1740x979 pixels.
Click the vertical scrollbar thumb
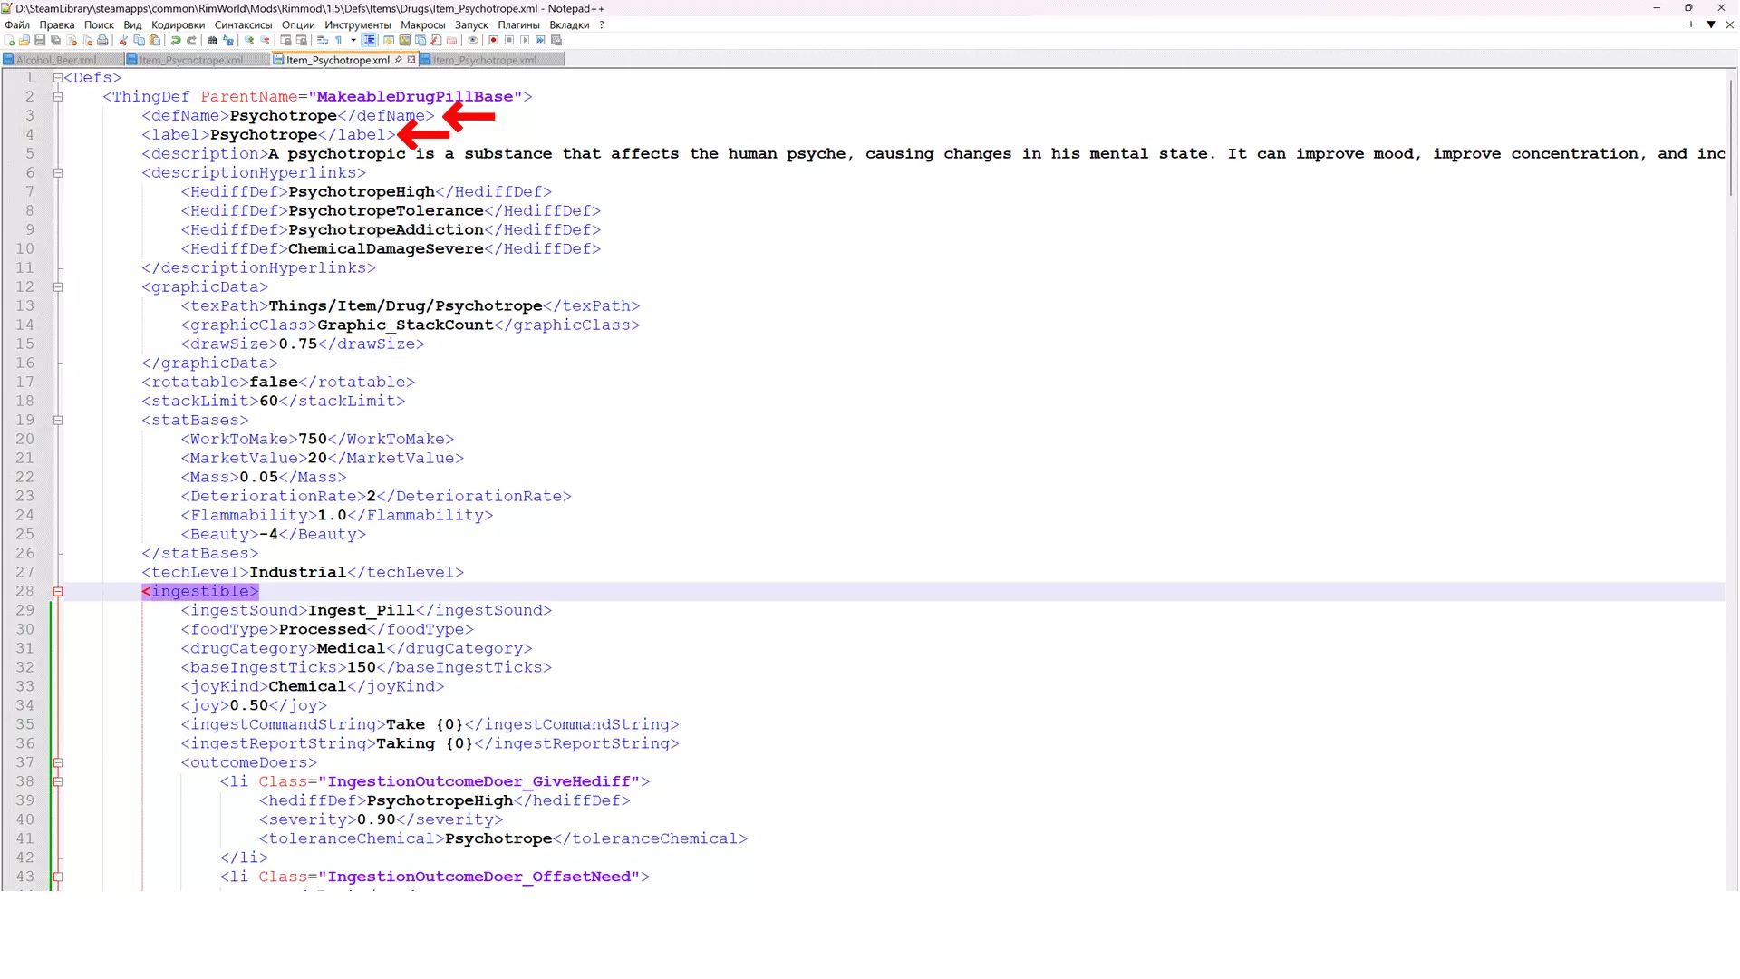(1731, 136)
